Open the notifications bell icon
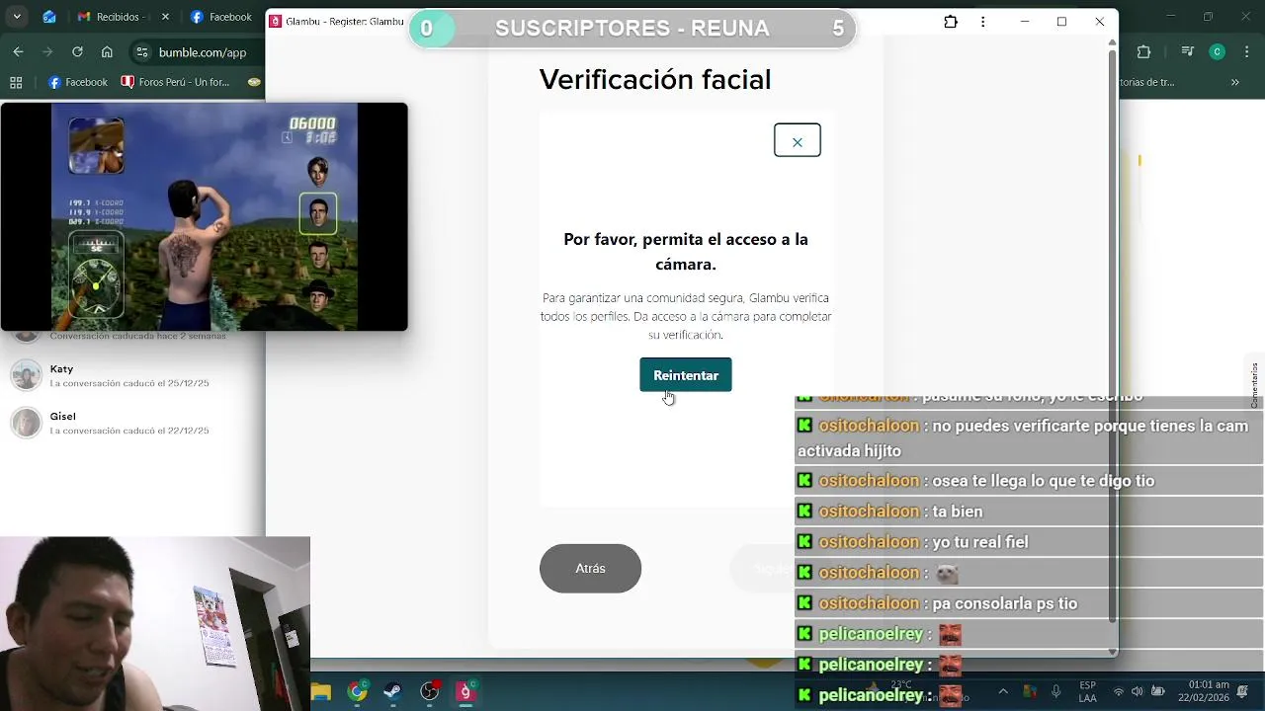The image size is (1265, 711). [1243, 692]
